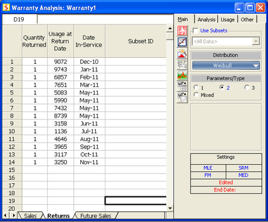Viewport: 268px width, 222px height.
Task: Click the MLE setting link
Action: (208, 168)
